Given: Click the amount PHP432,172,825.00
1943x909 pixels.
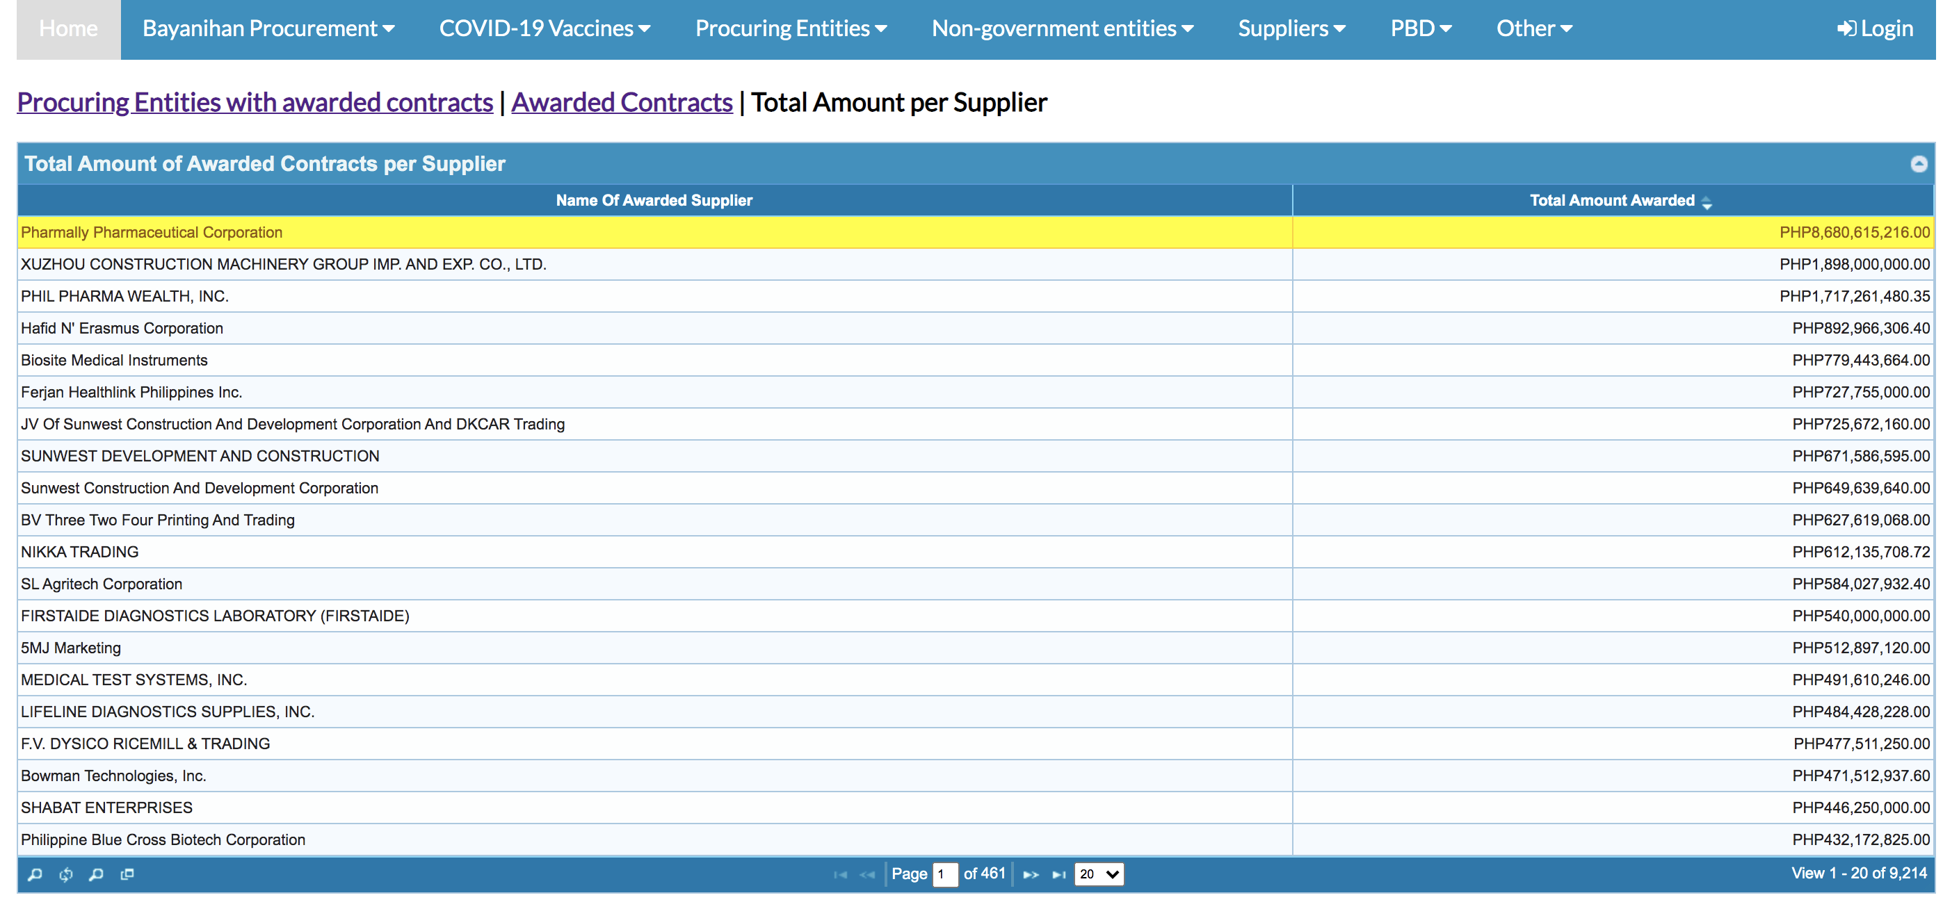Looking at the screenshot, I should point(1861,840).
